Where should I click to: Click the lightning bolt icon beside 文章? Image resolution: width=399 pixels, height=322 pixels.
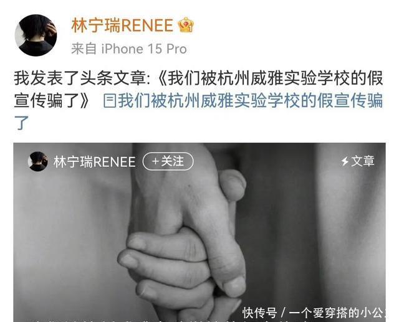coord(345,161)
